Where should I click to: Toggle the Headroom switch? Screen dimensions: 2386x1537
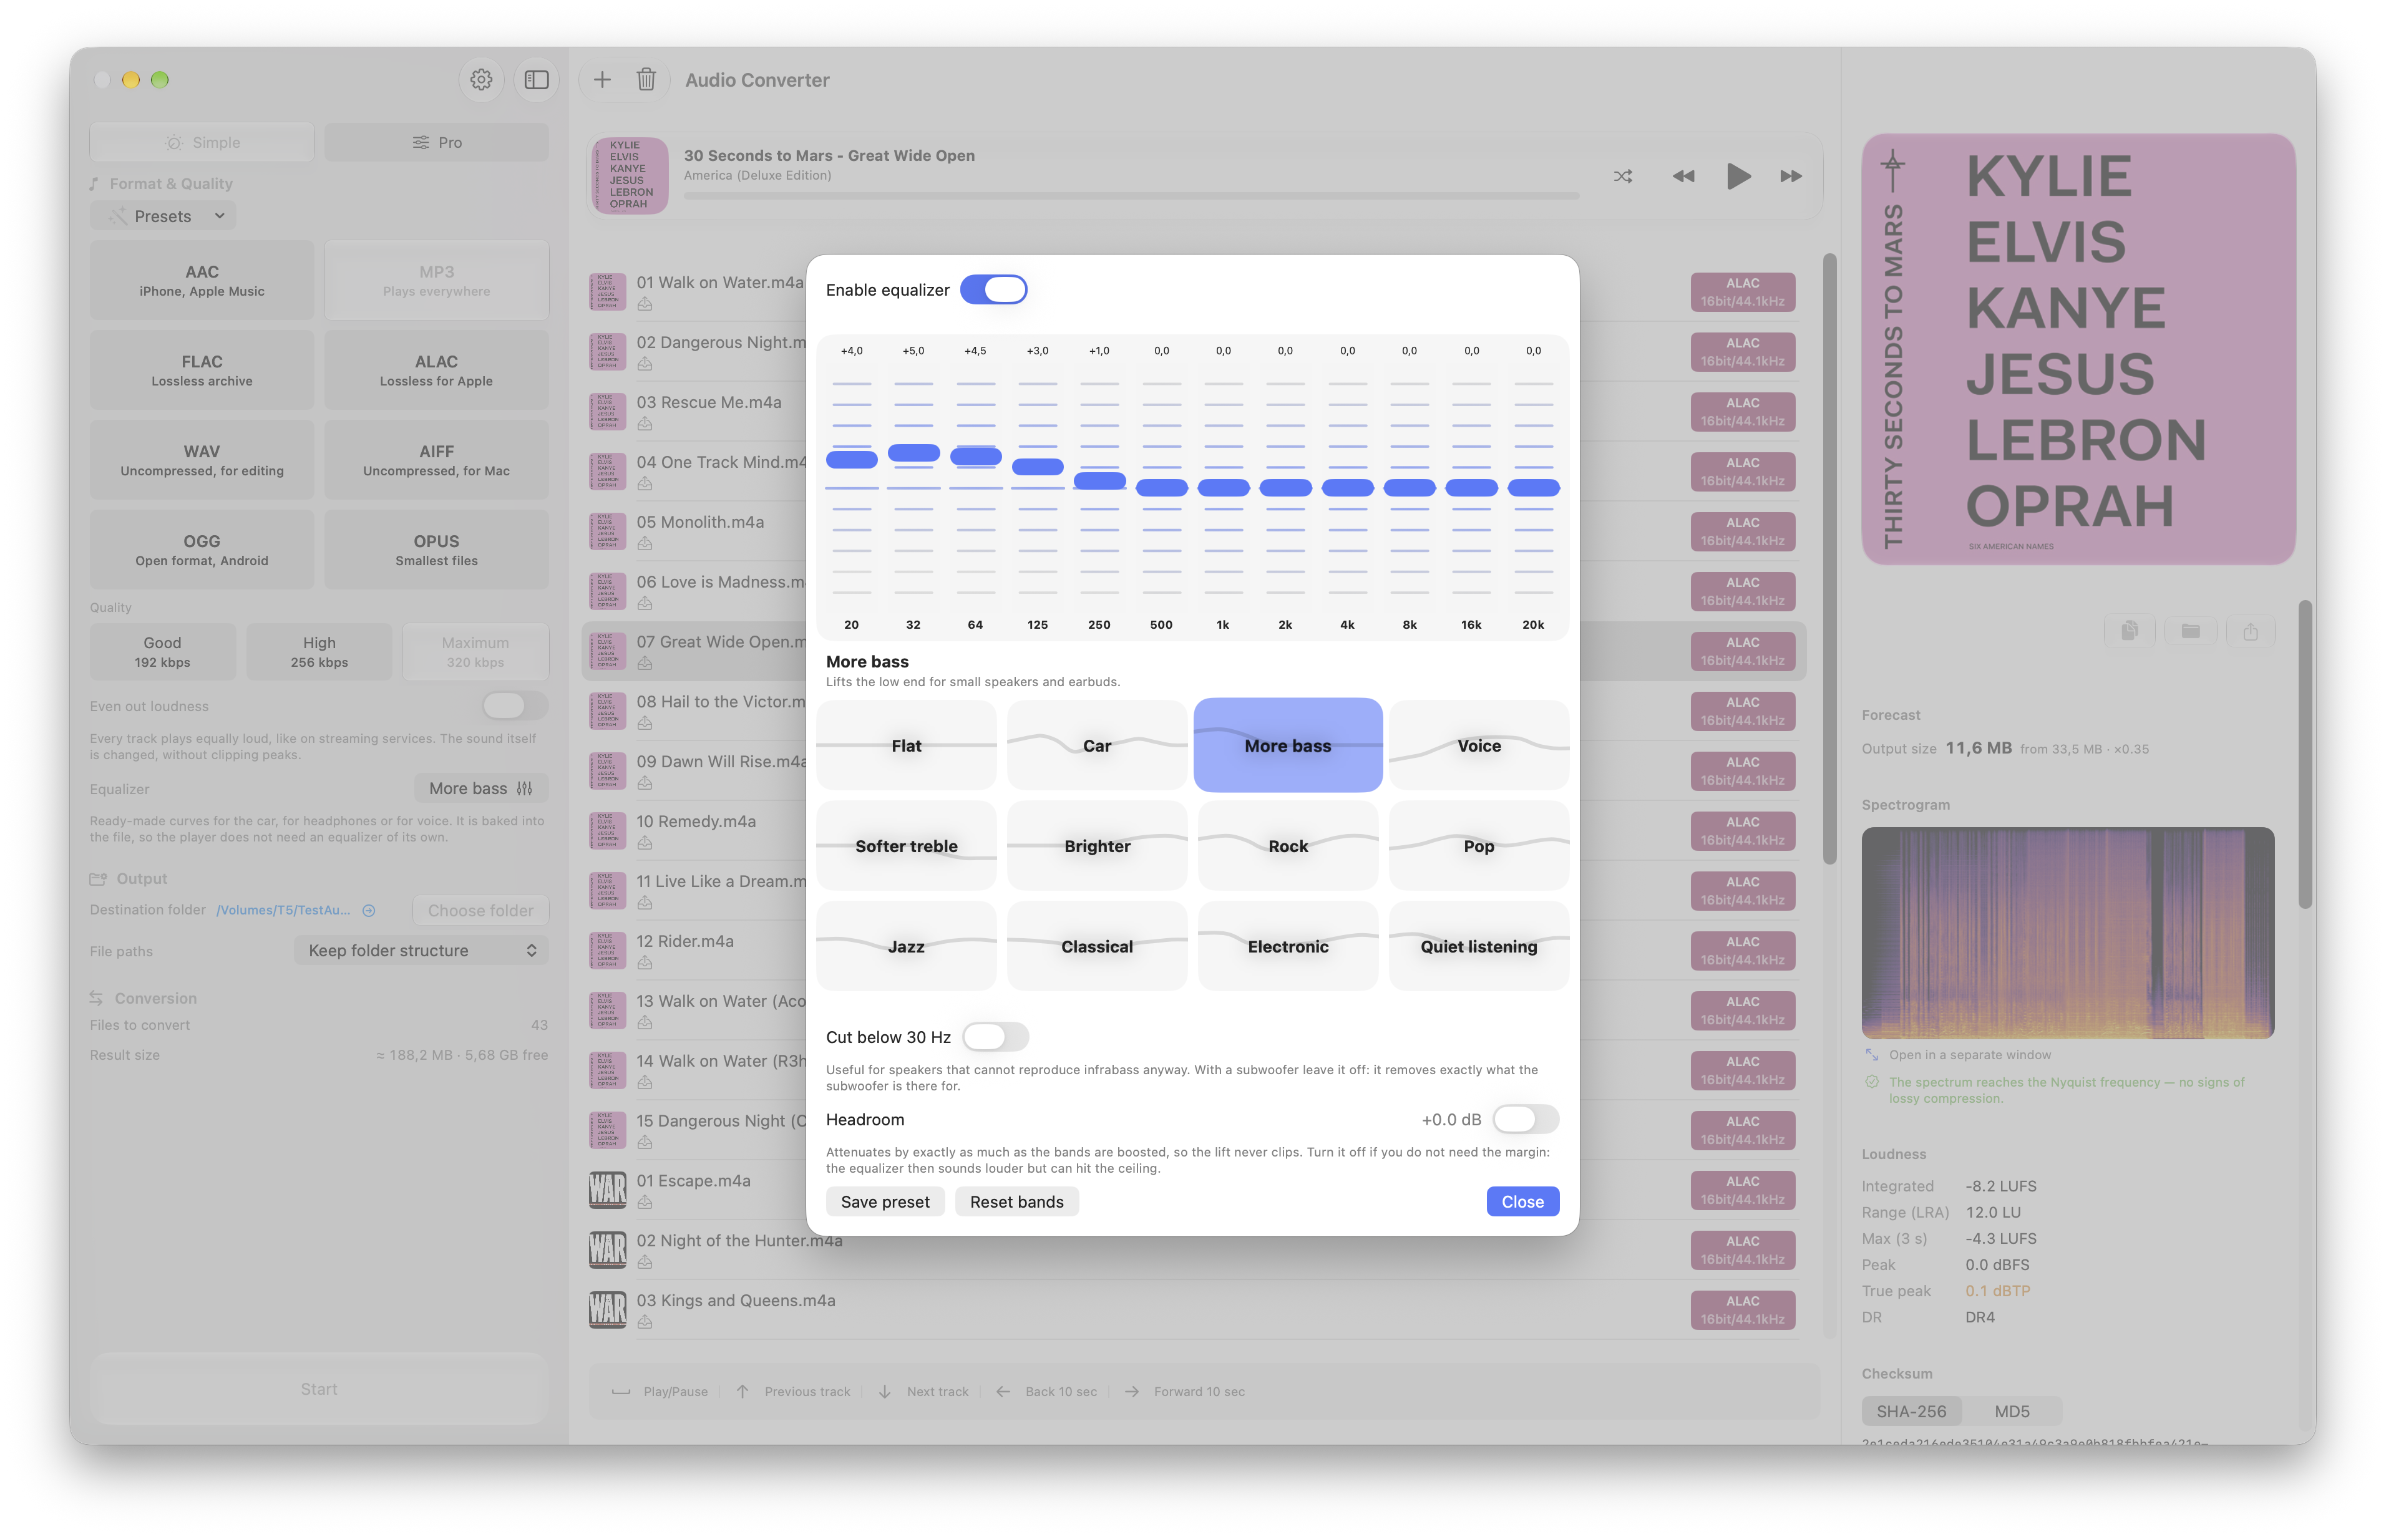tap(1526, 1119)
